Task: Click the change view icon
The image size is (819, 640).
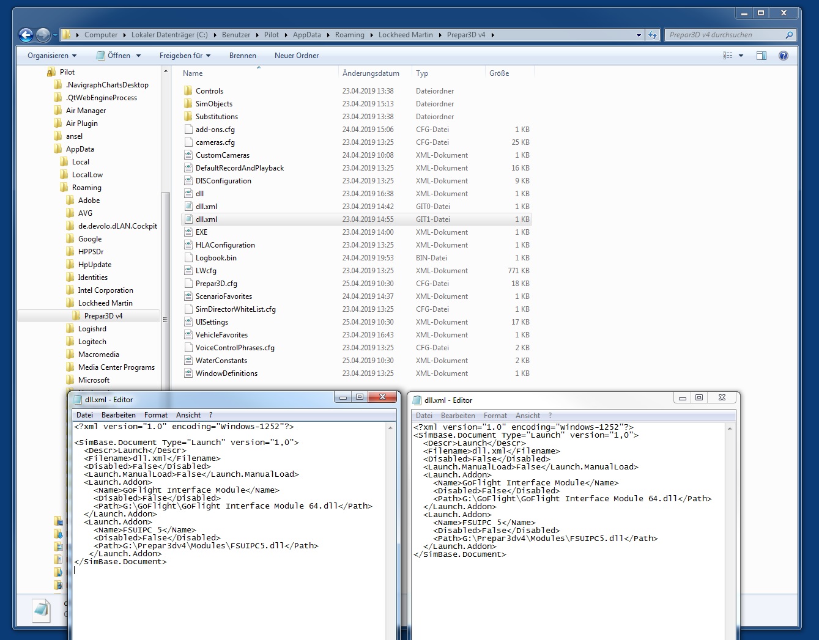Action: click(728, 56)
